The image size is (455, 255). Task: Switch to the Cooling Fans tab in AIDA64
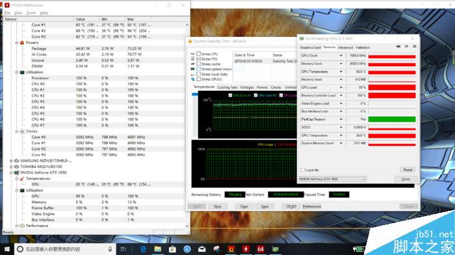[227, 87]
